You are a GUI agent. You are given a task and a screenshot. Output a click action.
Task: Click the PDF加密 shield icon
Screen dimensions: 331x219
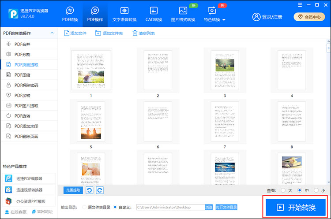(9, 95)
